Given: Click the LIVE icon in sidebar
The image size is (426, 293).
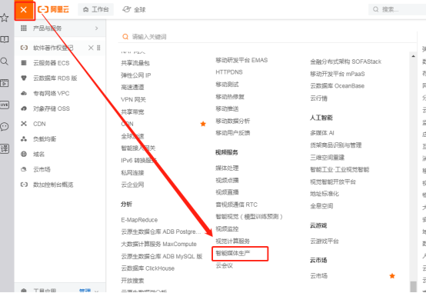Looking at the screenshot, I should (x=5, y=105).
